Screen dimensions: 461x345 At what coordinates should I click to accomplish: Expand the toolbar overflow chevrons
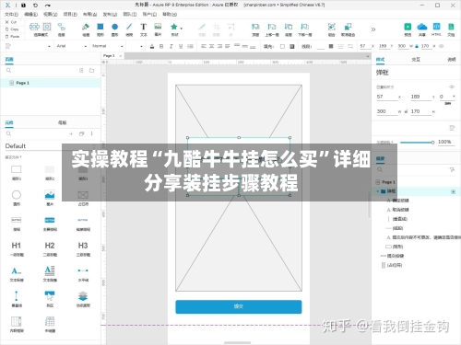pyautogui.click(x=373, y=29)
